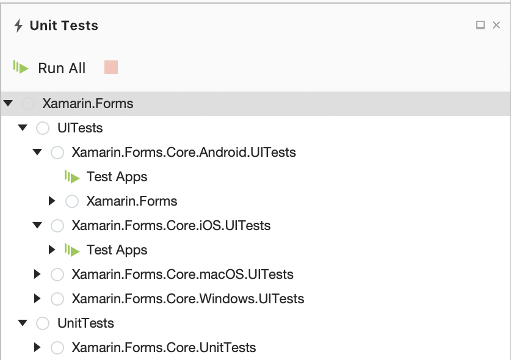Select the nested Xamarin.Forms item under Android
The height and width of the screenshot is (360, 511).
click(x=132, y=201)
